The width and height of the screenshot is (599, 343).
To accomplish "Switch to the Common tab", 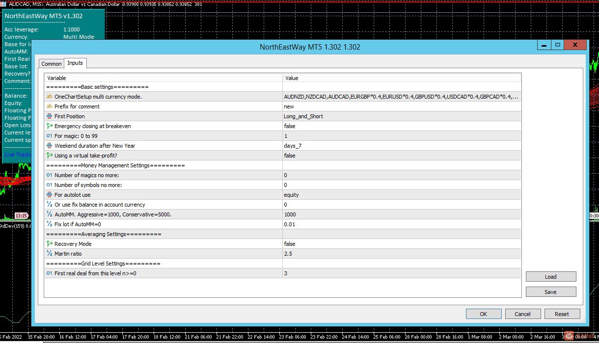I will [52, 64].
